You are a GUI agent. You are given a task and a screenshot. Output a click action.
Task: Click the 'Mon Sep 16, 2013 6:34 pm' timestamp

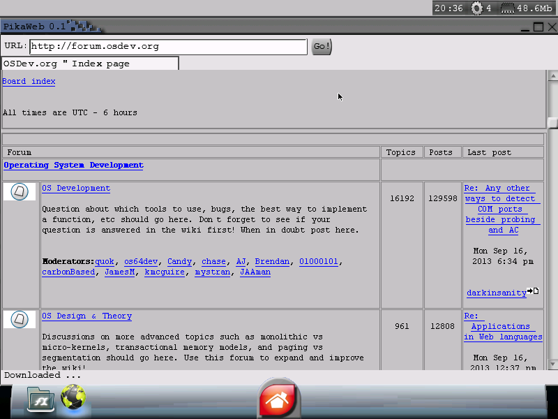point(502,256)
